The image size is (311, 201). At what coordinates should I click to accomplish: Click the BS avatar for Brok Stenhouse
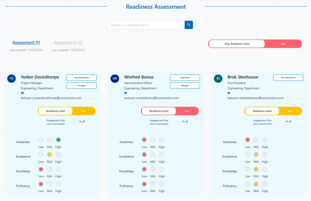[218, 78]
